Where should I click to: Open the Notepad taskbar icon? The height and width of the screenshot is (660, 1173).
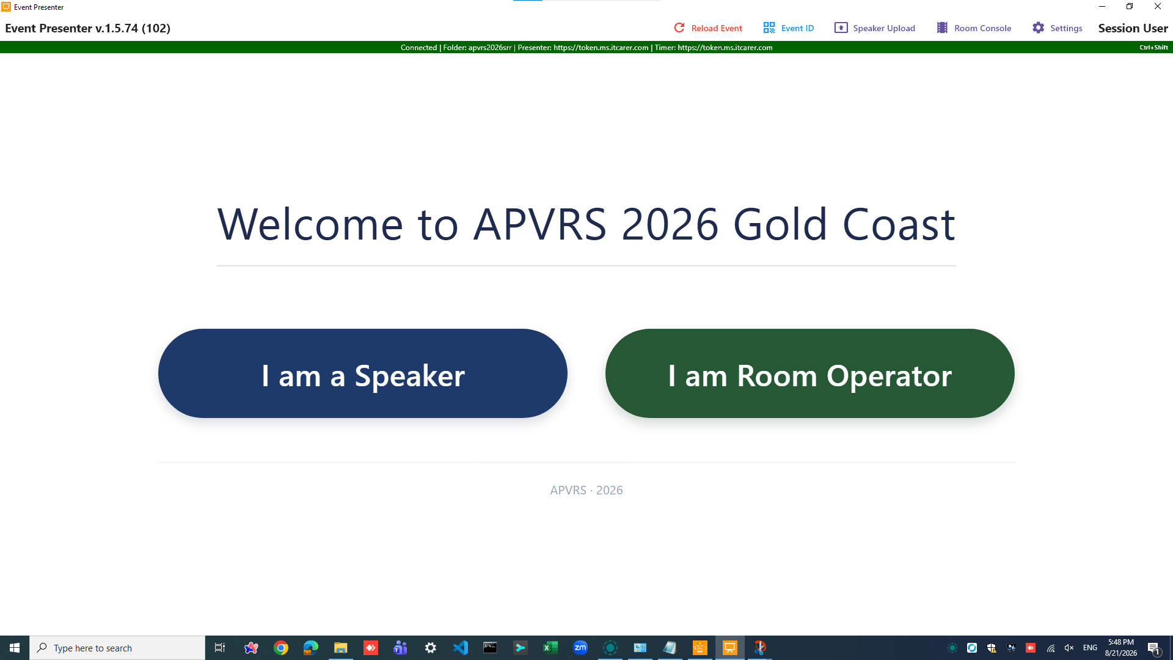point(670,648)
